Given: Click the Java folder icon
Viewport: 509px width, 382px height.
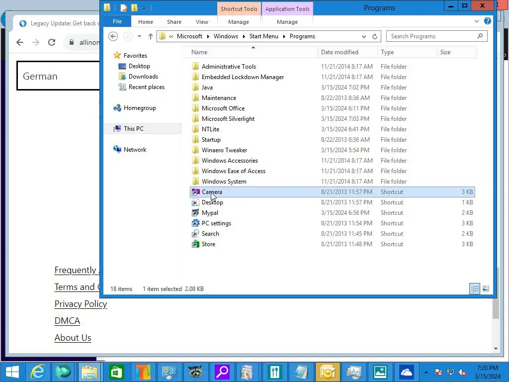Looking at the screenshot, I should coord(195,88).
